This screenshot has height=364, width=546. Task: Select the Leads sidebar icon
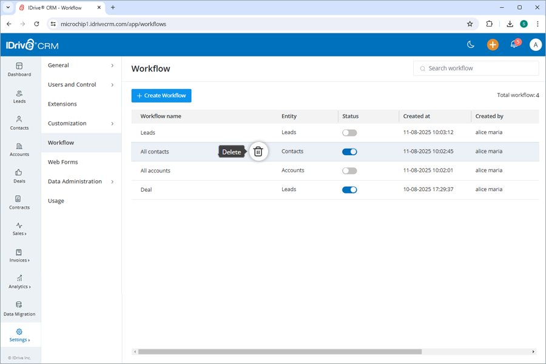[x=19, y=97]
